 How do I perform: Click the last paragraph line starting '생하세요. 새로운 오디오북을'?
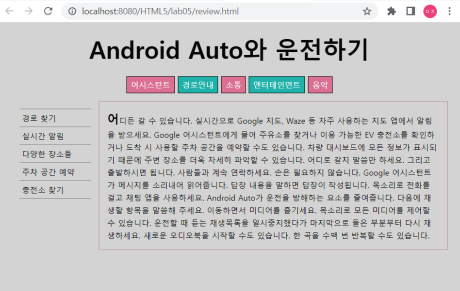tap(268, 236)
